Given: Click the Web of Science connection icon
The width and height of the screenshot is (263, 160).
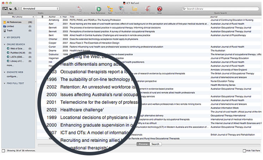Looking at the screenshot, I should click(x=8, y=49).
